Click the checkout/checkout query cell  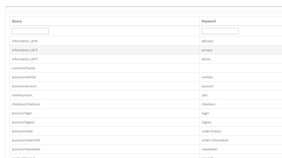tap(104, 104)
